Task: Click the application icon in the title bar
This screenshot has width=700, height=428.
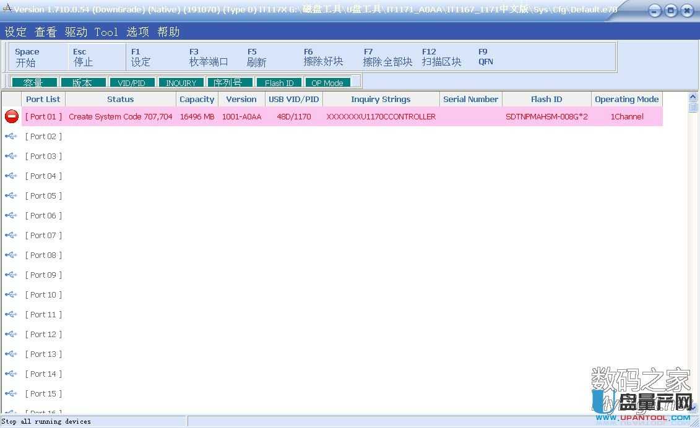Action: pyautogui.click(x=7, y=9)
